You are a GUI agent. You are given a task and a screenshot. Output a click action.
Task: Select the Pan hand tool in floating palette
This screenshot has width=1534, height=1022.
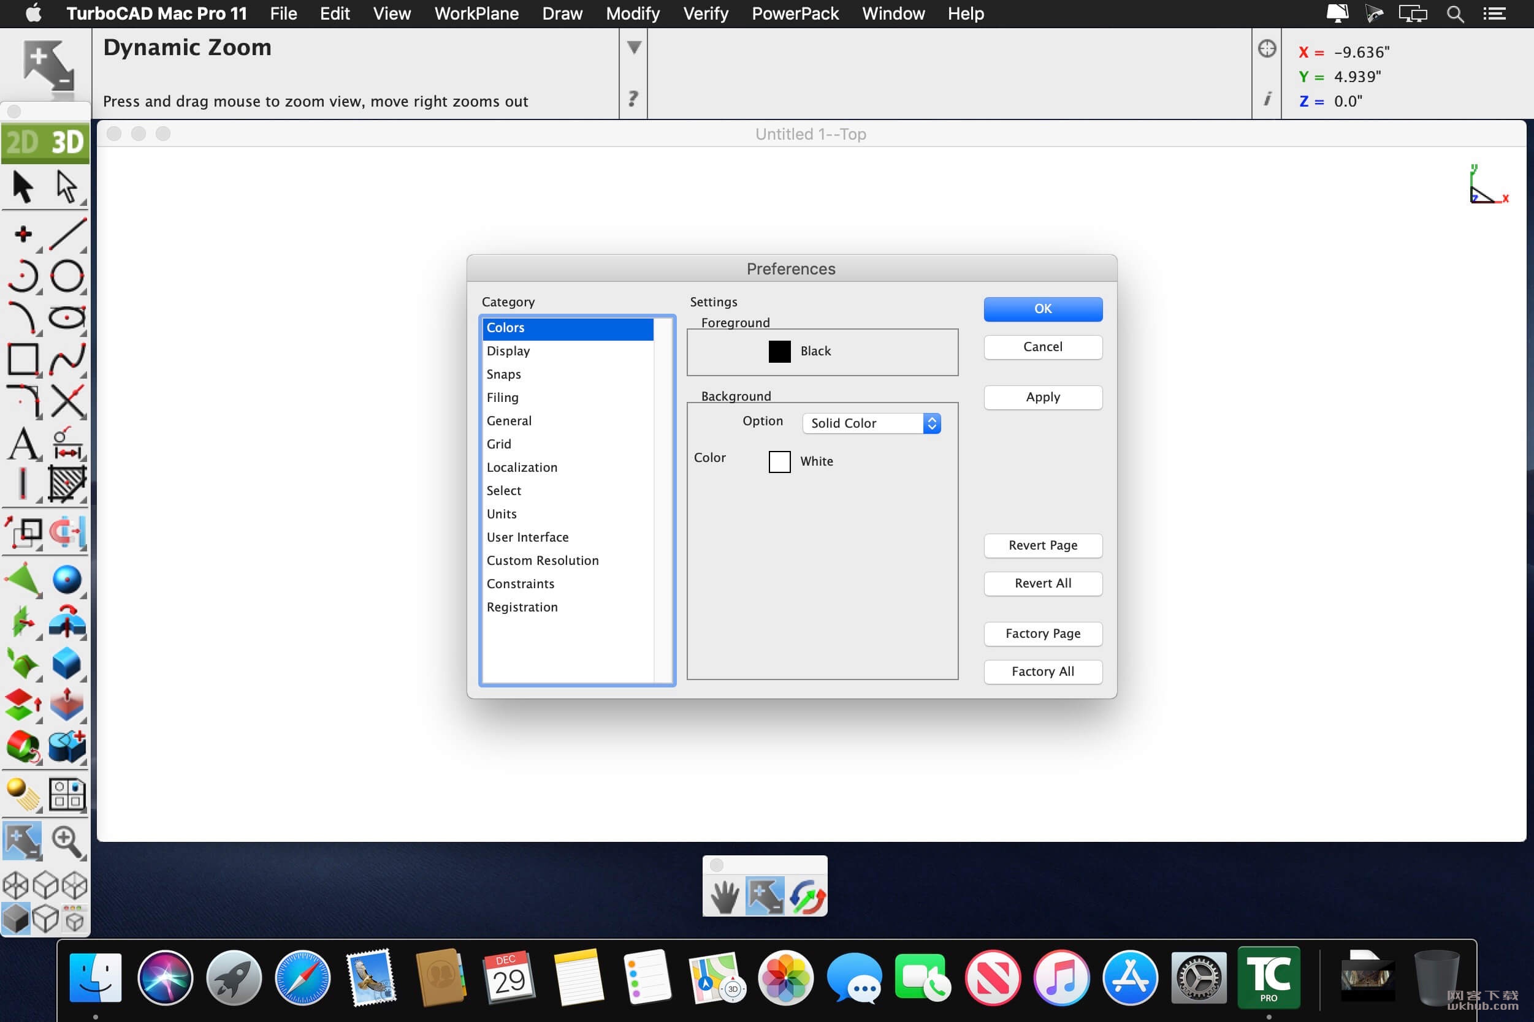click(725, 896)
